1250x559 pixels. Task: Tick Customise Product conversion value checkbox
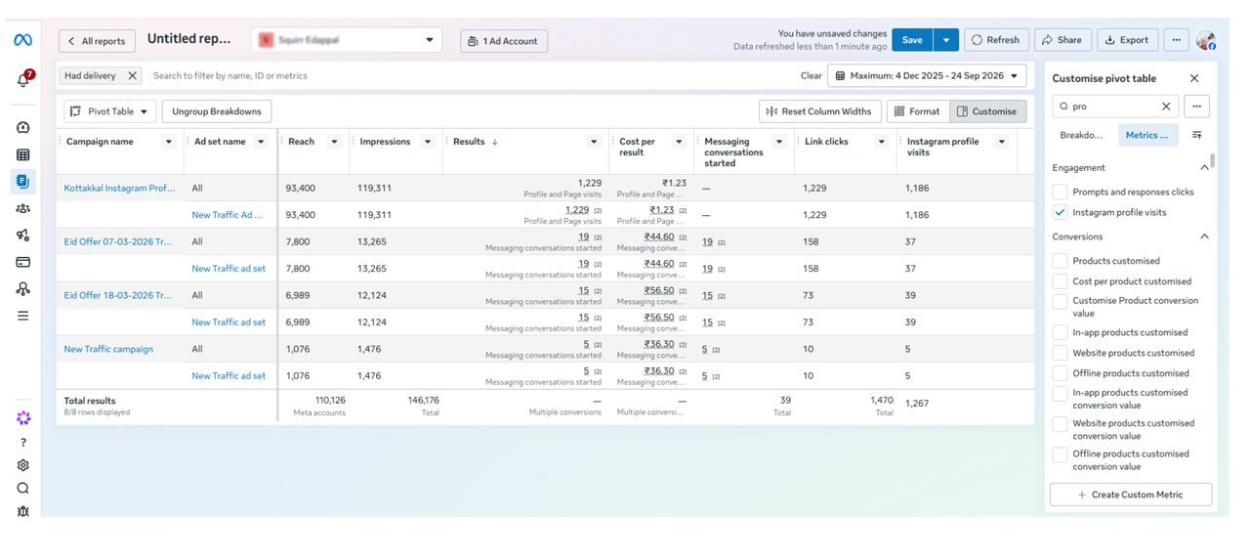click(1060, 301)
